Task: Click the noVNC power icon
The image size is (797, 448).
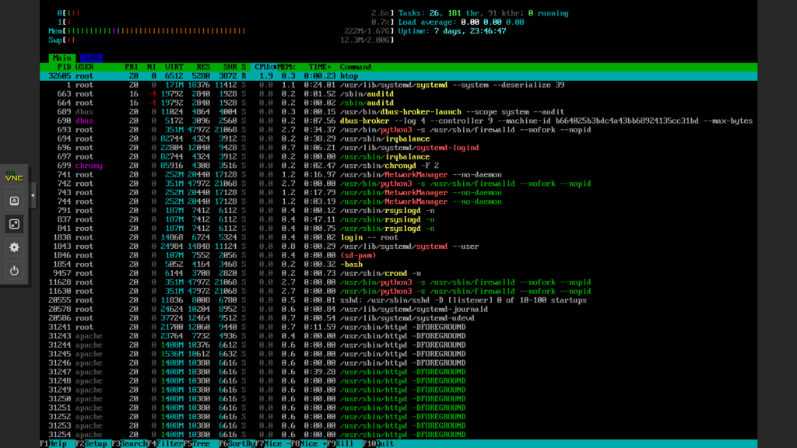Action: 14,271
